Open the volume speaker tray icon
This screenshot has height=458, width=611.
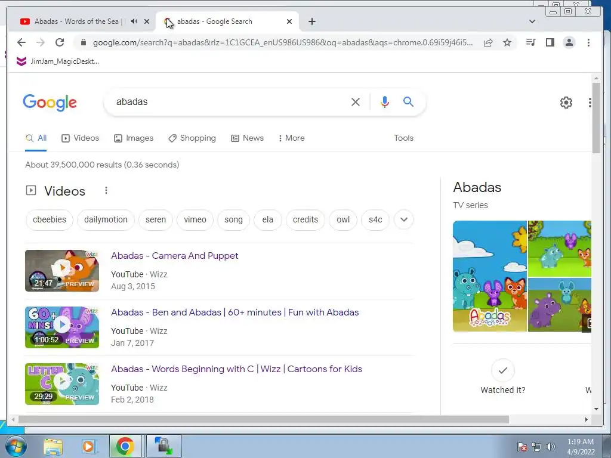click(x=551, y=447)
